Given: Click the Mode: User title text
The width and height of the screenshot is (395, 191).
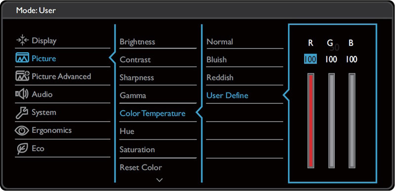Looking at the screenshot, I should pyautogui.click(x=36, y=10).
